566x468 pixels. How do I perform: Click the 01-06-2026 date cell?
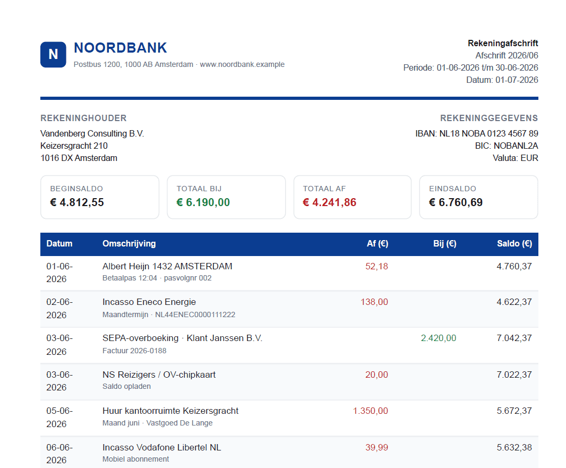pos(59,273)
